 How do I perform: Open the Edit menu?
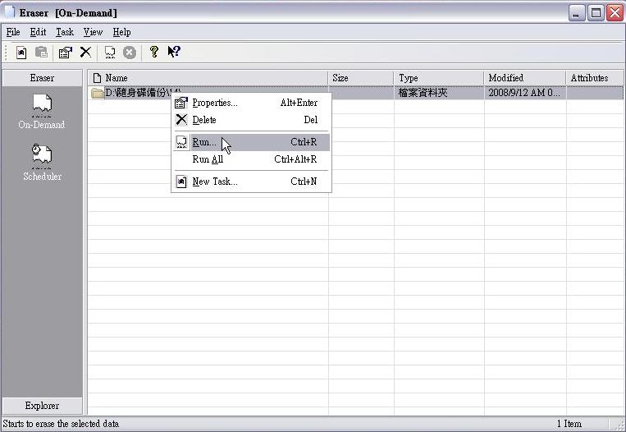[38, 32]
